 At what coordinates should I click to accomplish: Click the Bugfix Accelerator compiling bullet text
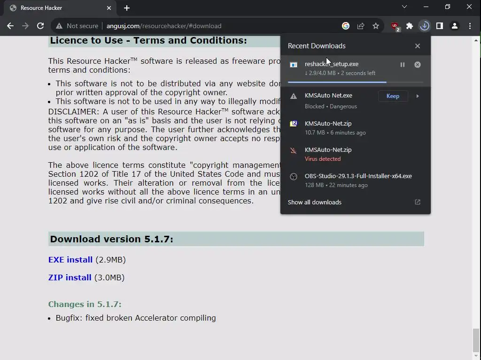[x=136, y=318]
